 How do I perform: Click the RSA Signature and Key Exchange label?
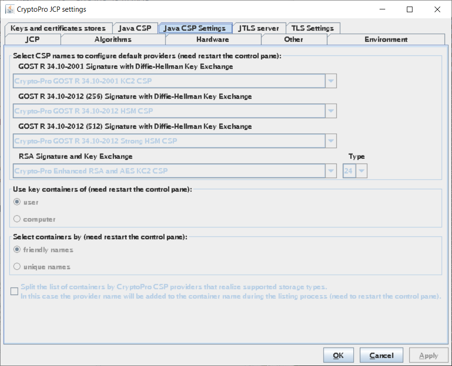point(76,156)
